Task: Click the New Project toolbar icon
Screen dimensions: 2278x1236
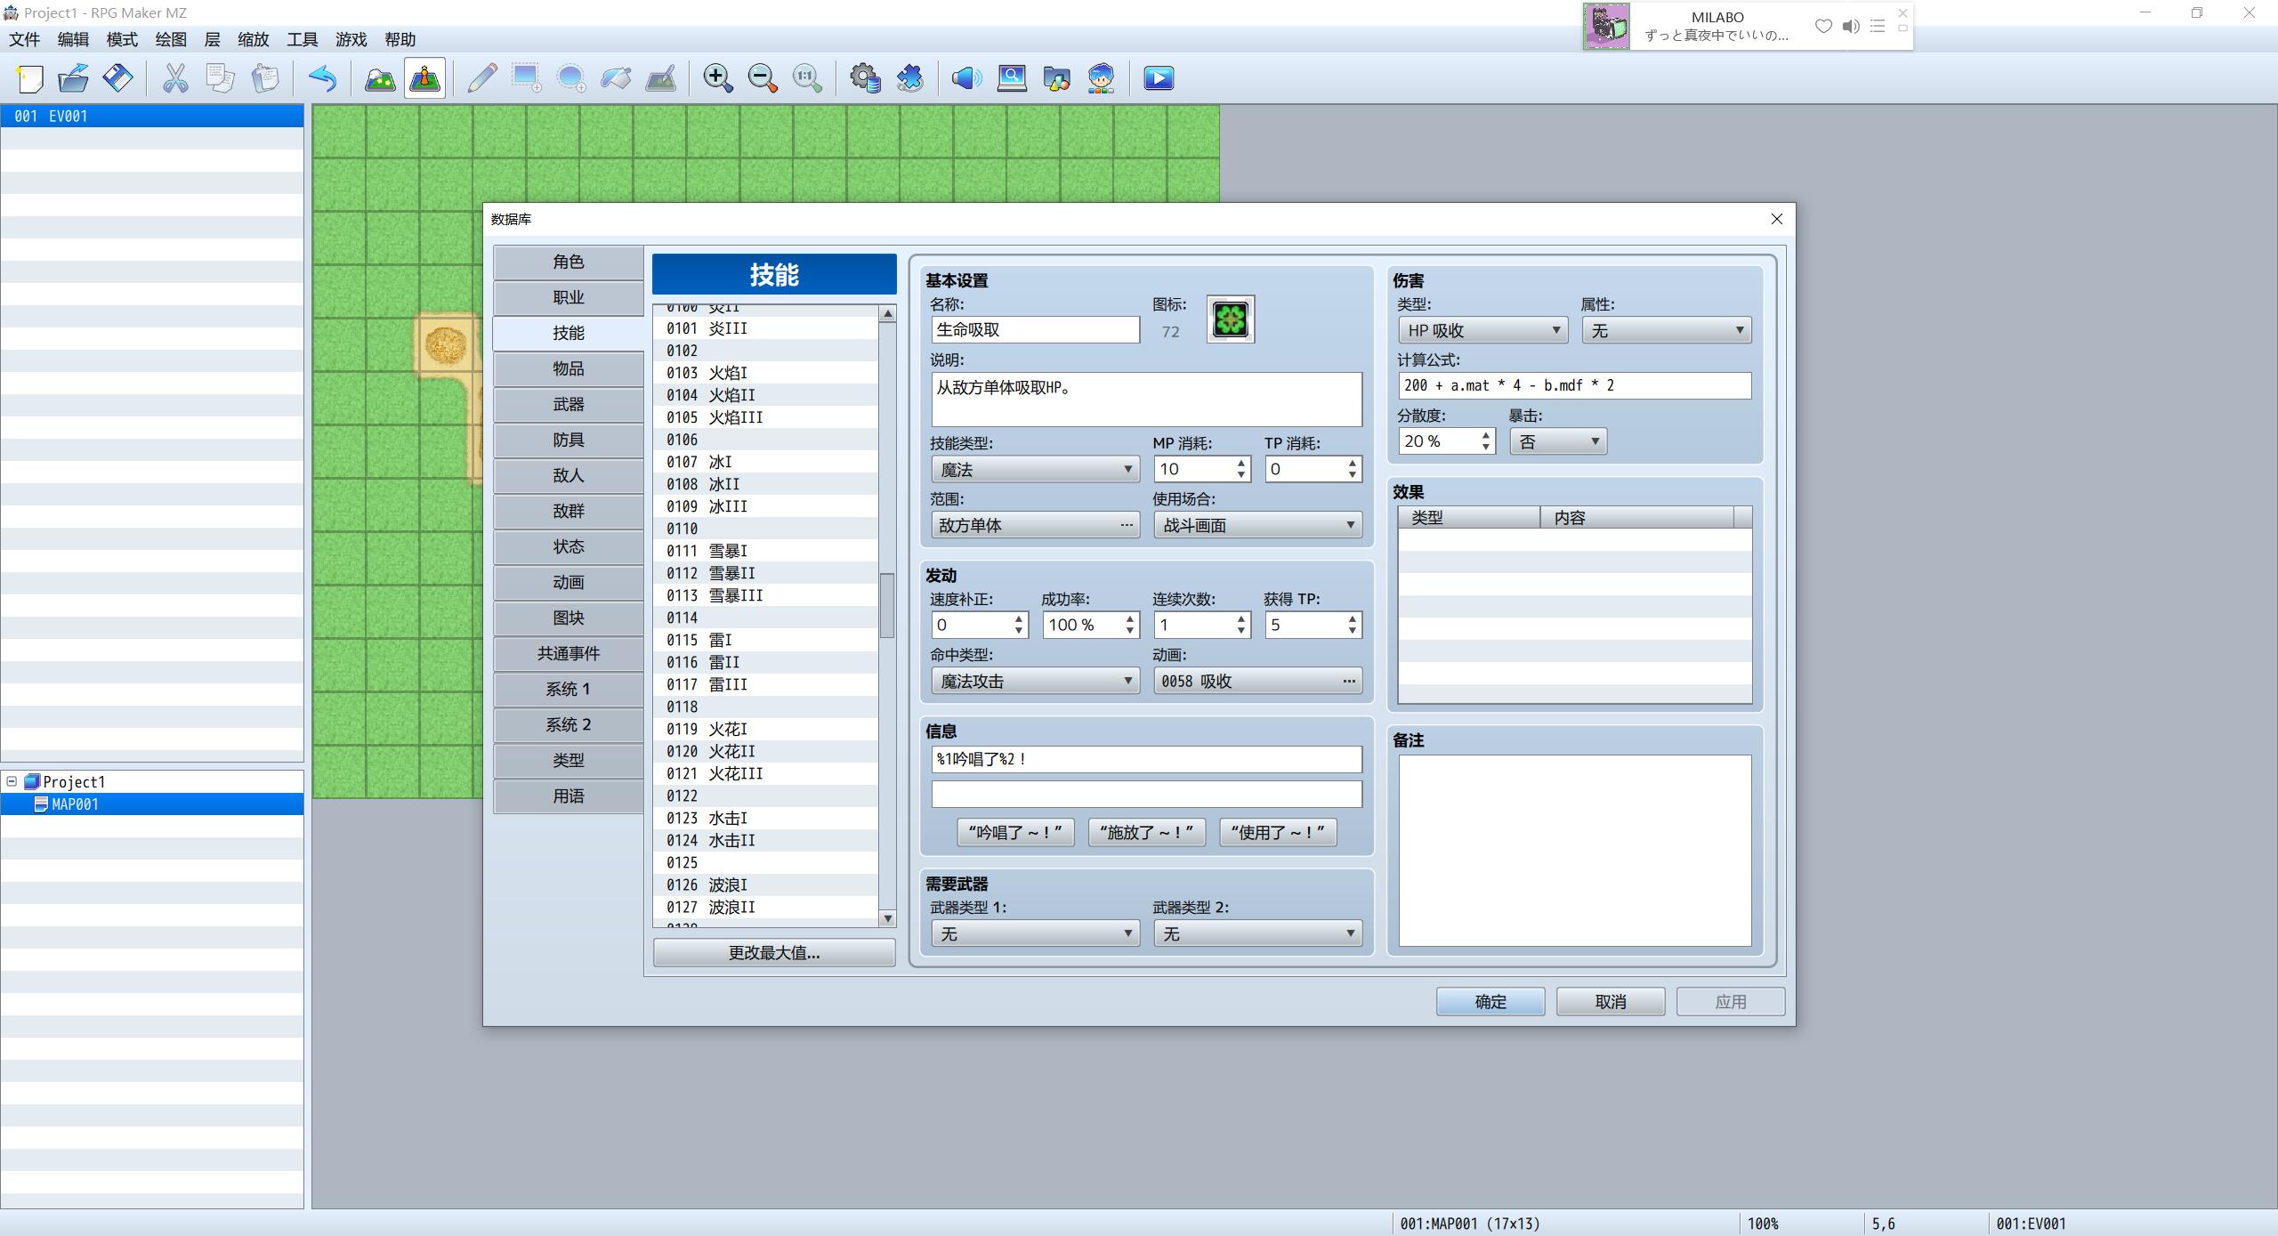Action: [x=29, y=78]
